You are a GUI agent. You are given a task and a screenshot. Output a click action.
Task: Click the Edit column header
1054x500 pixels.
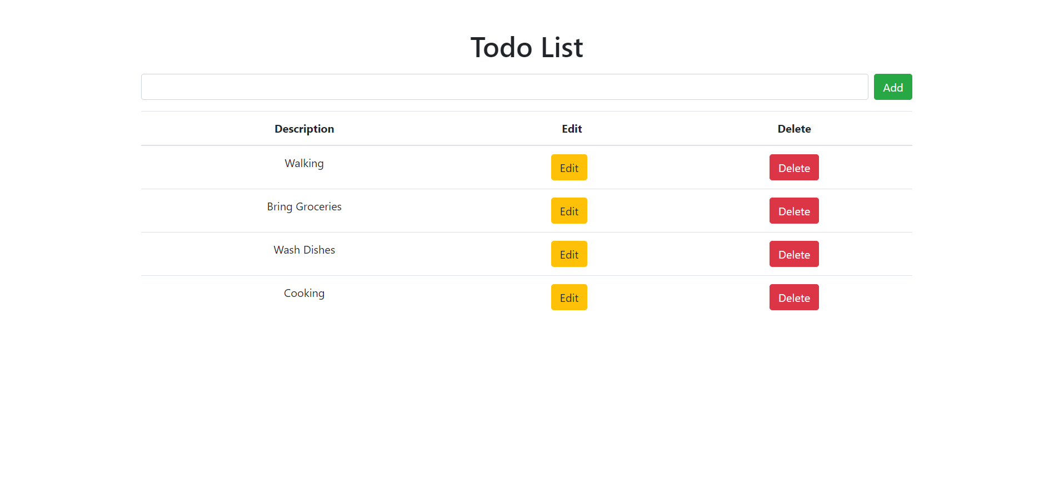click(572, 129)
